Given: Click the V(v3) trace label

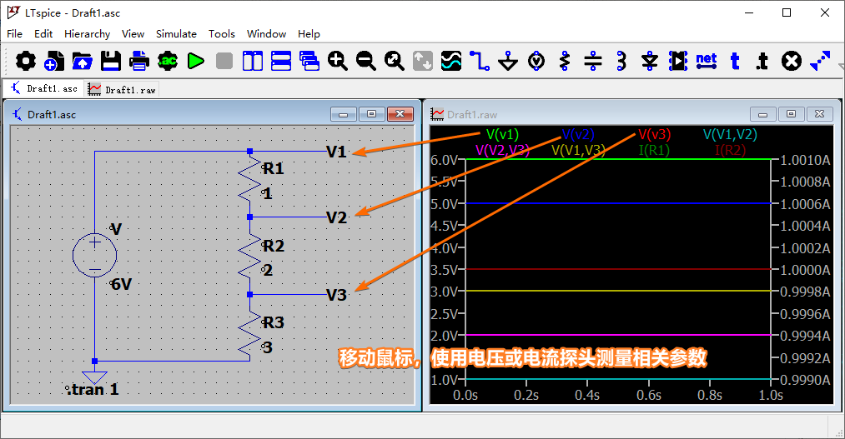Looking at the screenshot, I should [654, 134].
